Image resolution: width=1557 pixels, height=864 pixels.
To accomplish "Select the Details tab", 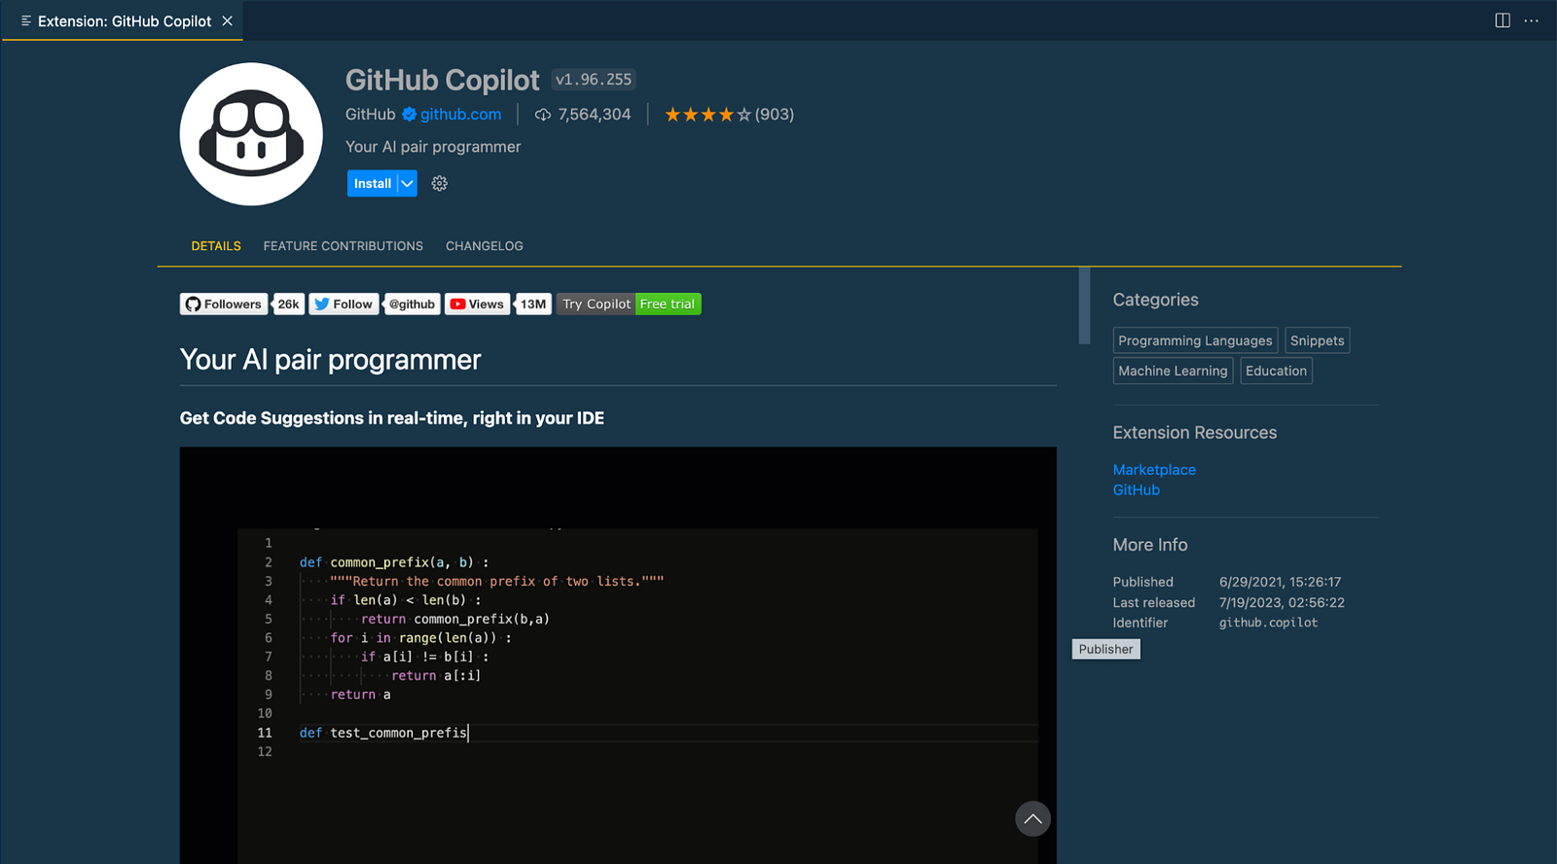I will [x=216, y=246].
